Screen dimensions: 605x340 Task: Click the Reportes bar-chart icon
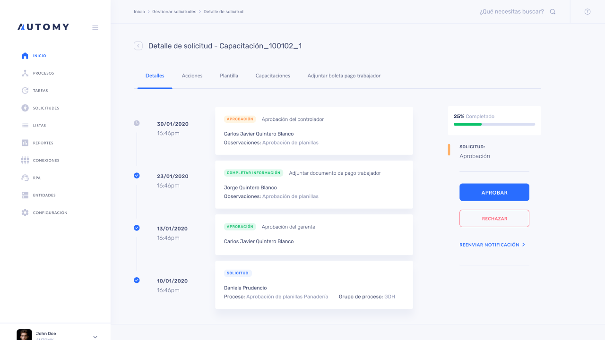tap(25, 143)
